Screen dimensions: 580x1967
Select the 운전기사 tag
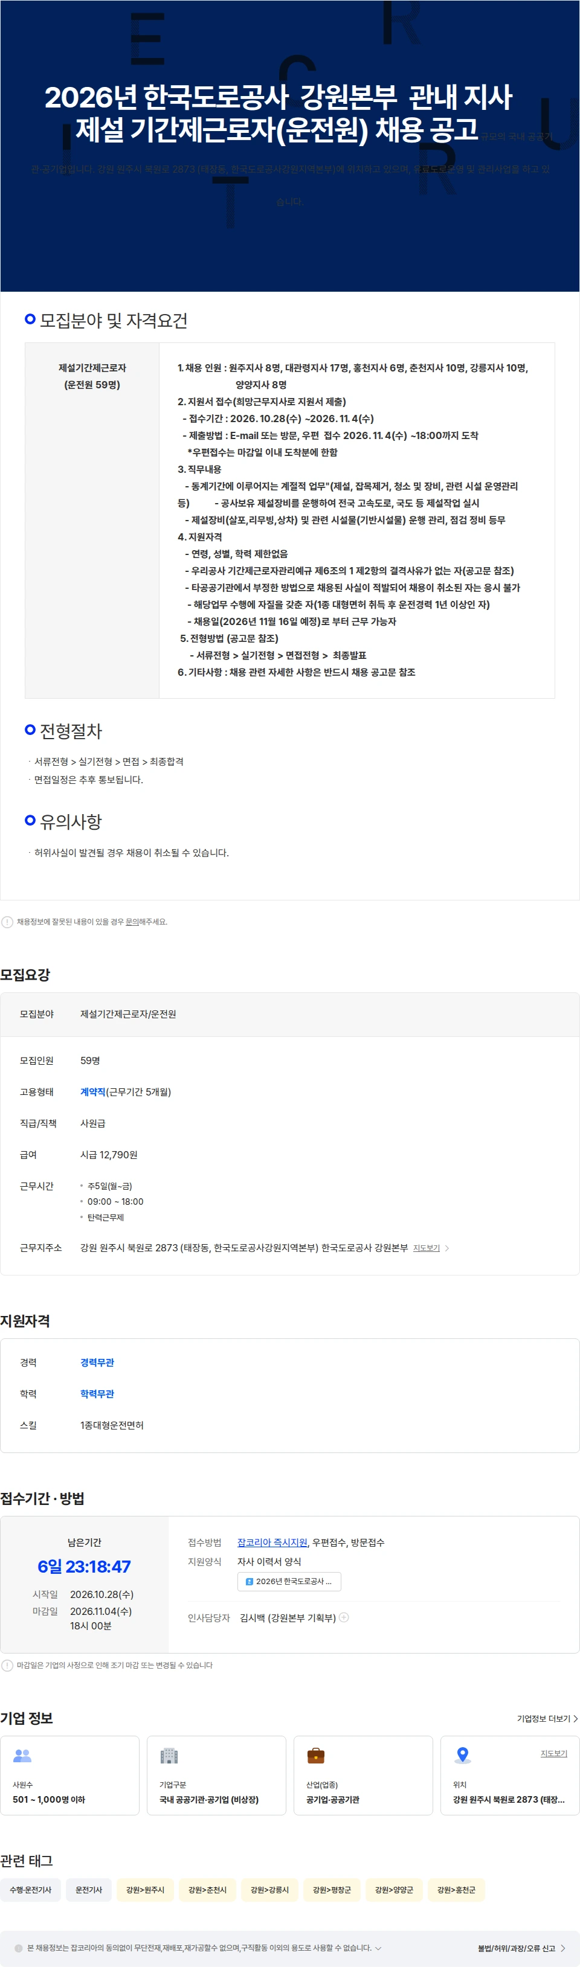point(89,1890)
